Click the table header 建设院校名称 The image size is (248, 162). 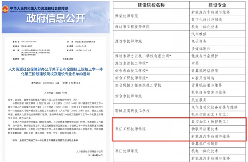[x=151, y=5]
